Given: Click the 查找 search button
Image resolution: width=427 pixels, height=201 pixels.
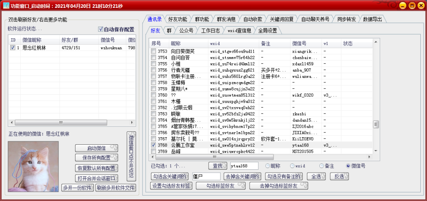Looking at the screenshot, I should click(x=217, y=166).
